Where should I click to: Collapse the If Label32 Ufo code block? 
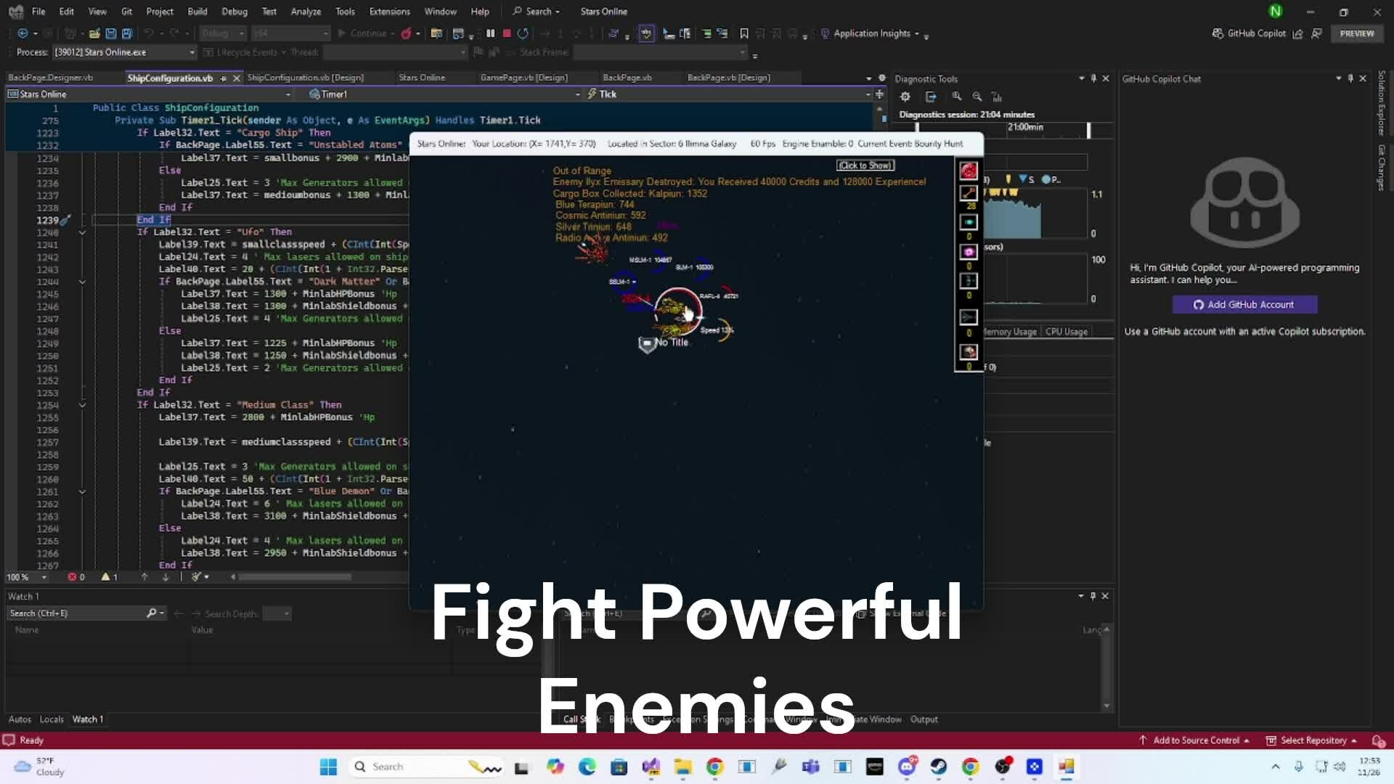(x=82, y=232)
